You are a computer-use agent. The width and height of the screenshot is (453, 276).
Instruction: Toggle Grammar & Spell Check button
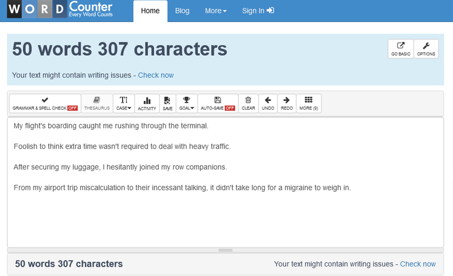45,103
